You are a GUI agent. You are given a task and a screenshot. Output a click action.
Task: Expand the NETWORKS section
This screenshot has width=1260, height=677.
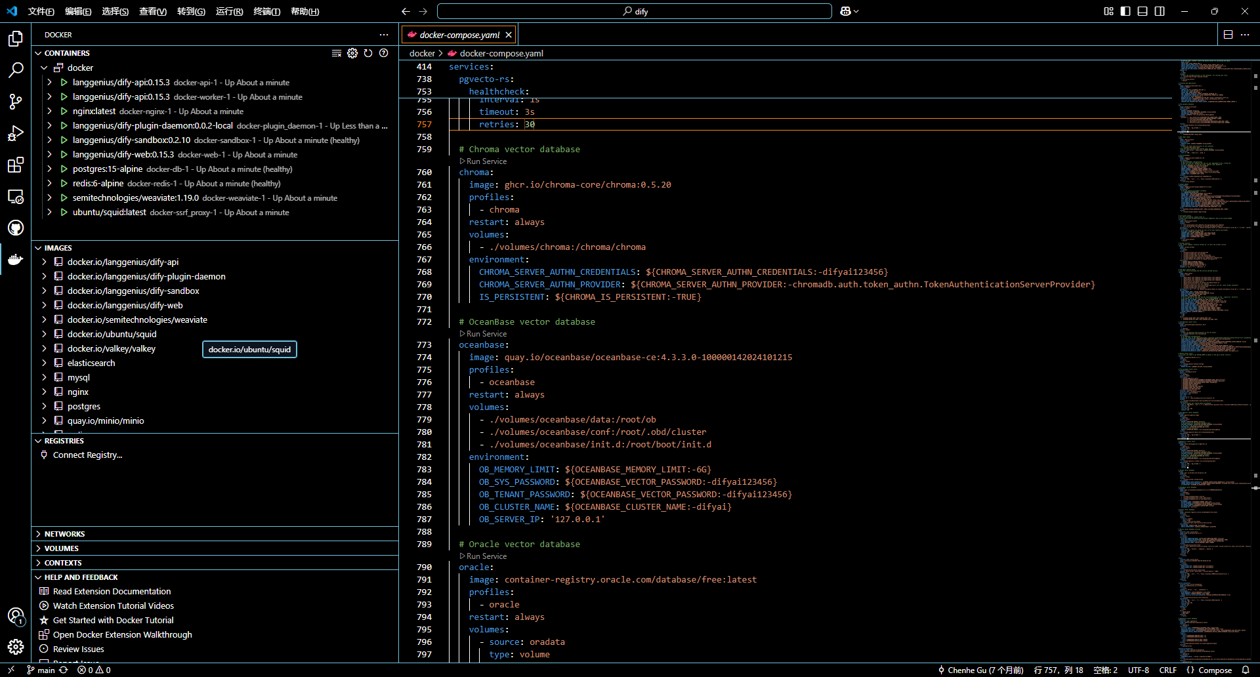click(64, 534)
